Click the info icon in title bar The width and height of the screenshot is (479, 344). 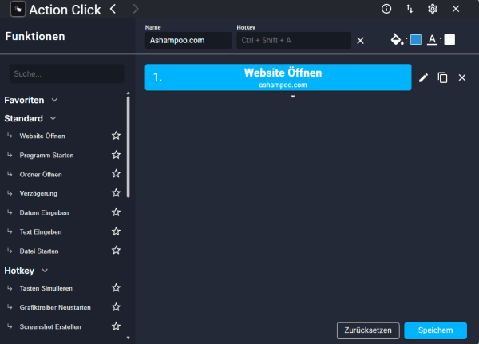point(386,9)
